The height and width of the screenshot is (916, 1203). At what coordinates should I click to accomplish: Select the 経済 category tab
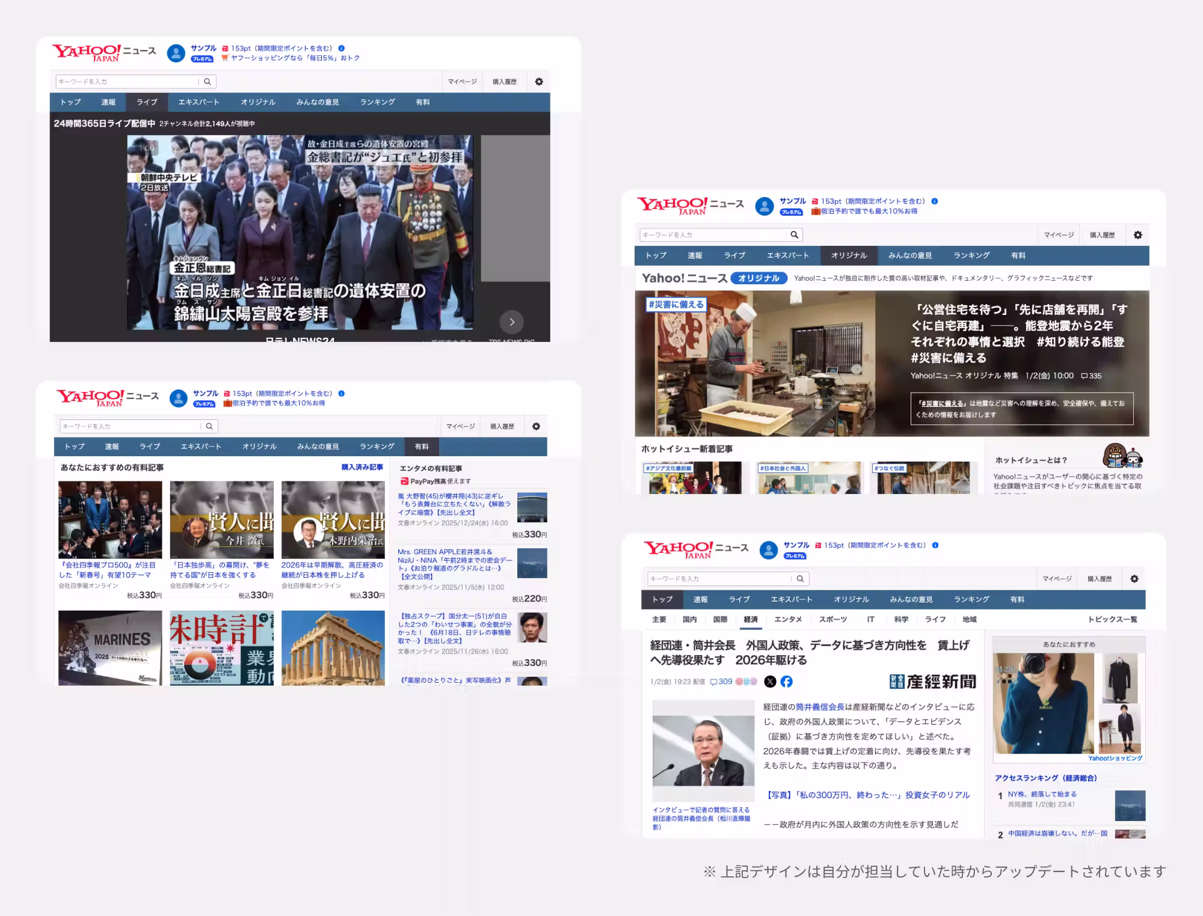[751, 620]
